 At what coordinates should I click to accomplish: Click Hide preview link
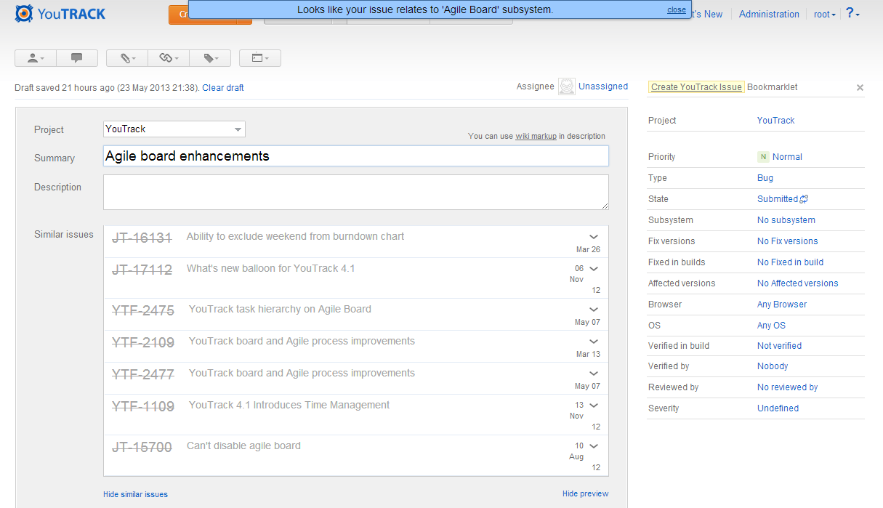586,493
